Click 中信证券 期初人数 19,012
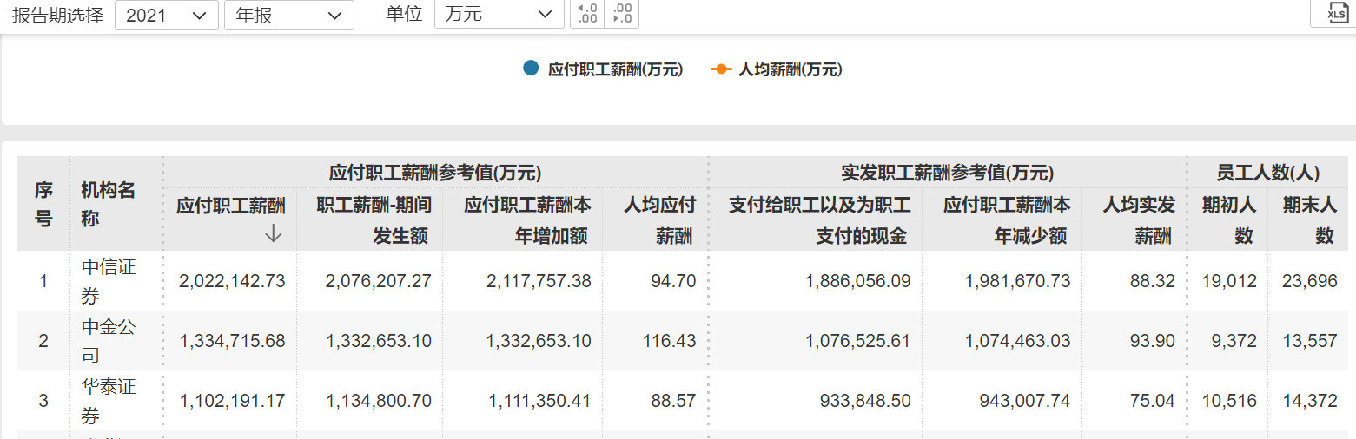The image size is (1356, 439). click(x=1229, y=281)
